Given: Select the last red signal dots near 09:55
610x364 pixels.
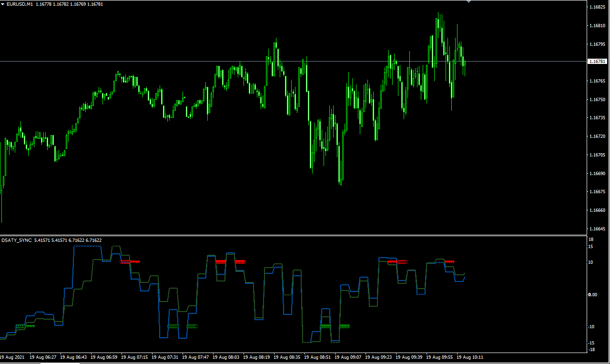Looking at the screenshot, I should point(449,261).
